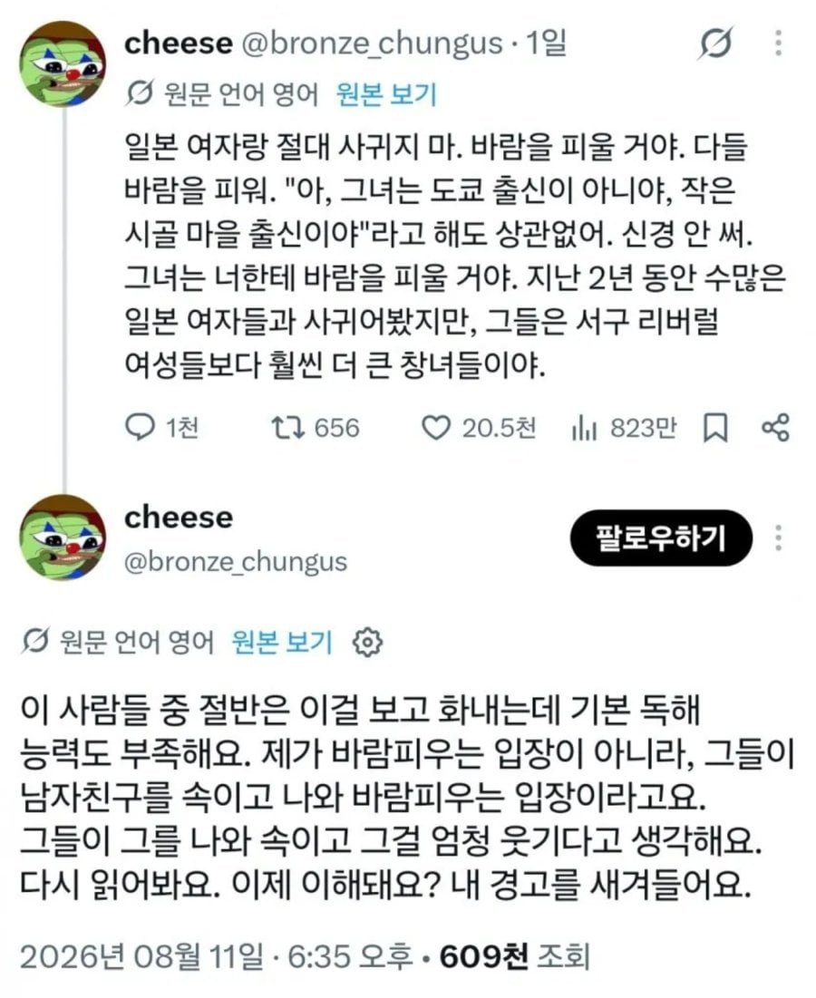Open the second tweet's three-dot menu
The image size is (816, 998).
pos(778,538)
